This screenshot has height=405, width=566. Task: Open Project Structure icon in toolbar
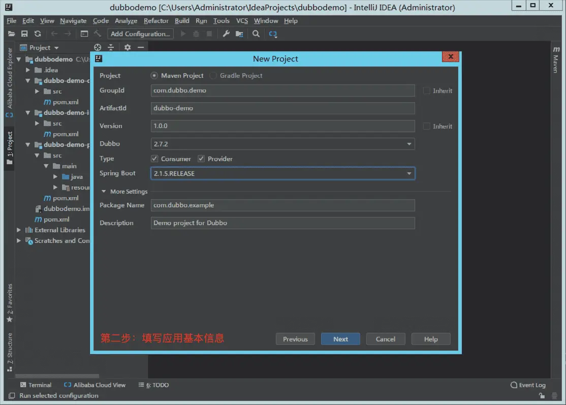click(239, 34)
